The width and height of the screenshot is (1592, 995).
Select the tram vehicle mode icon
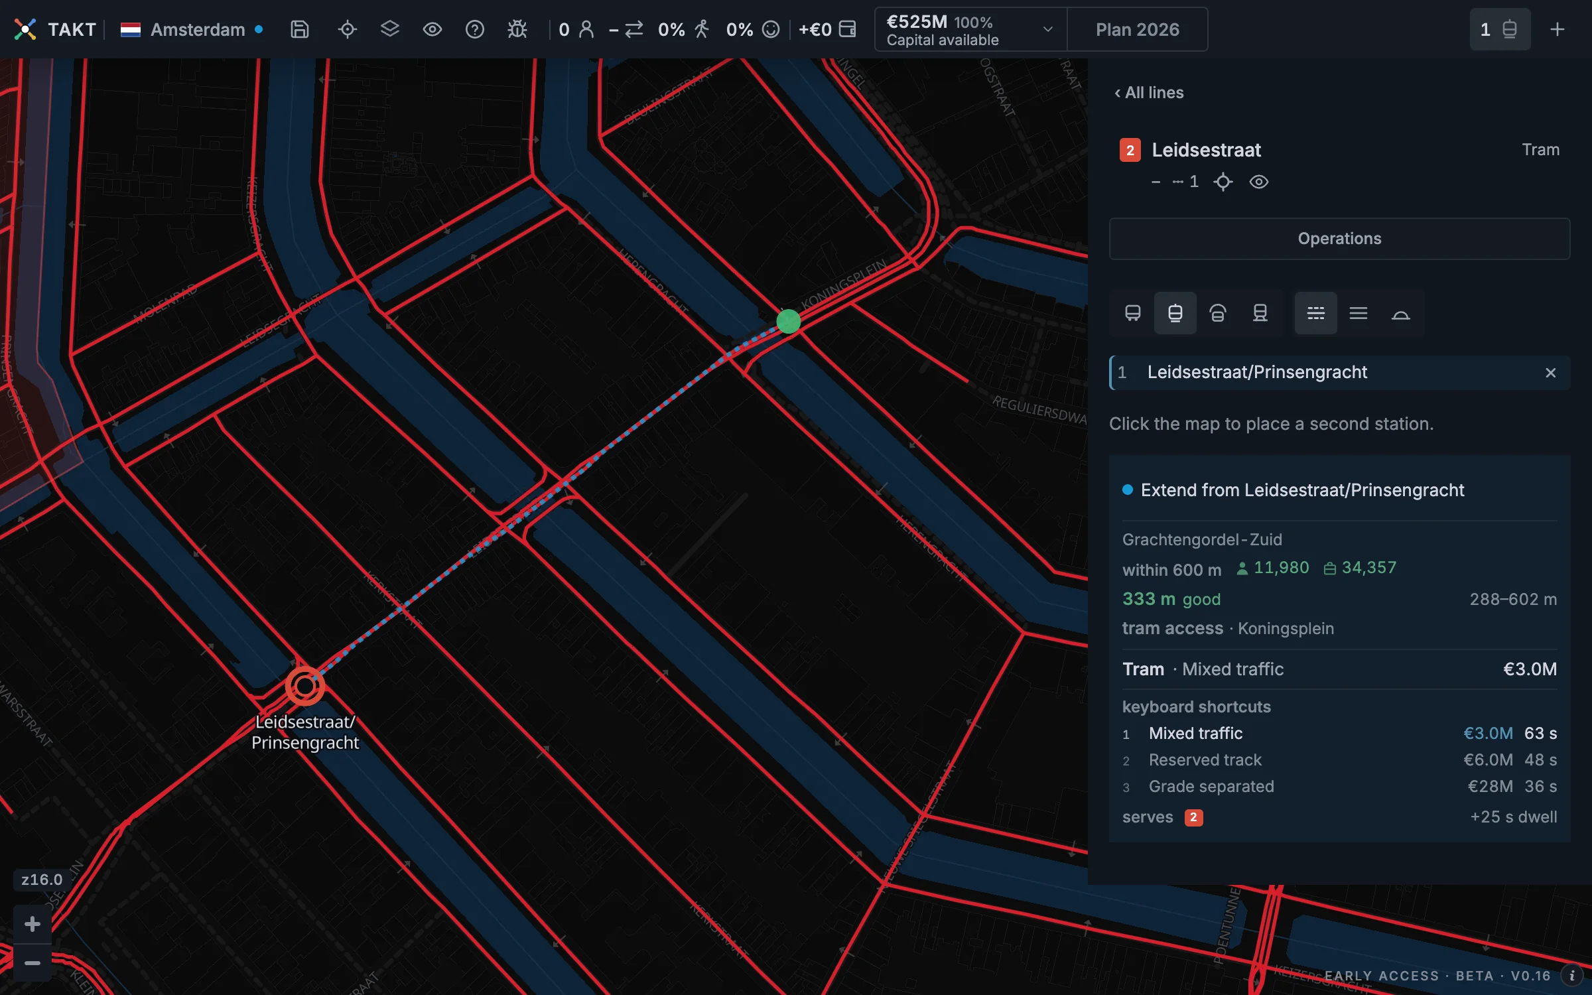(1175, 313)
